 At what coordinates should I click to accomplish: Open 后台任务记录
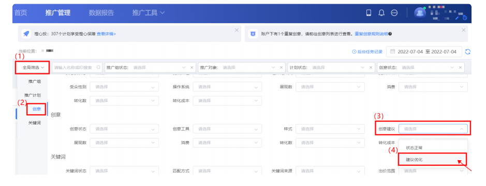click(367, 52)
